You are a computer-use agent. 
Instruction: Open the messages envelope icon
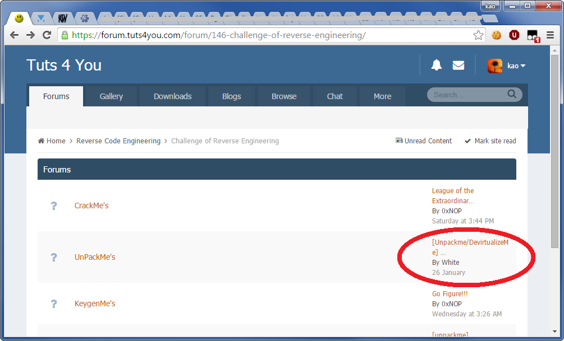tap(458, 66)
